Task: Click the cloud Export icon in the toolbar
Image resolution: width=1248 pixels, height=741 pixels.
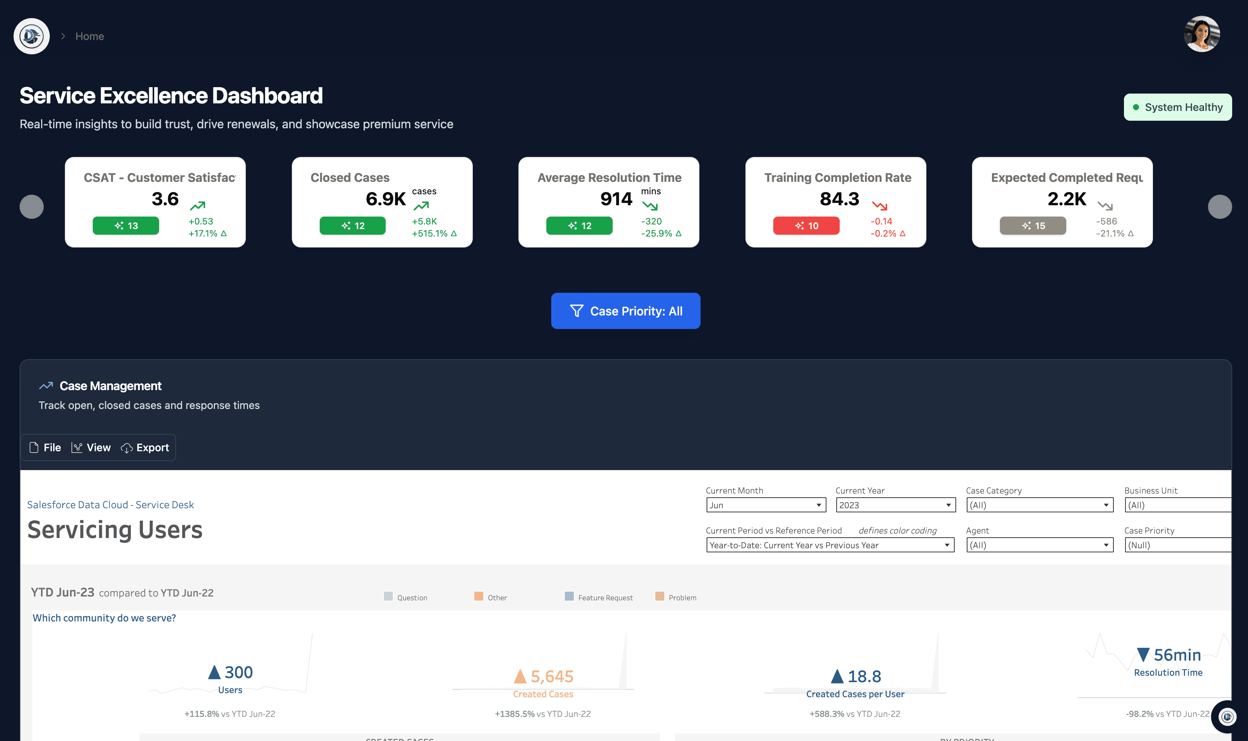Action: pos(127,447)
